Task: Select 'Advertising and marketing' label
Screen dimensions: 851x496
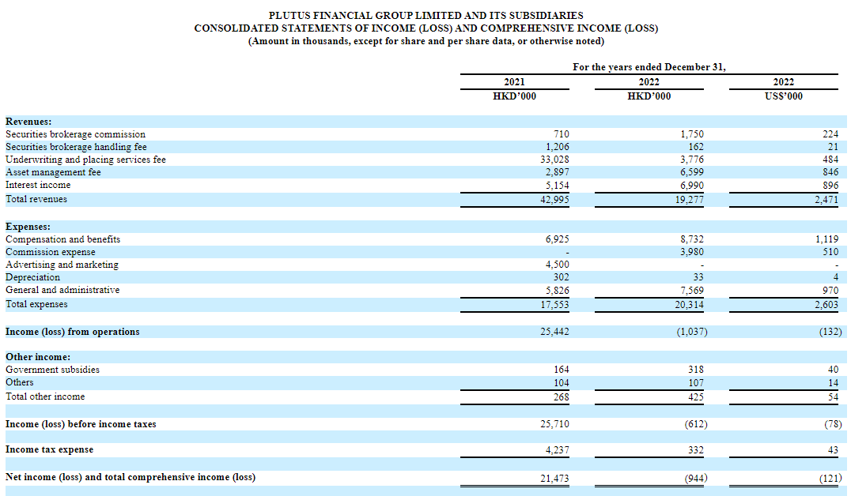Action: click(62, 265)
